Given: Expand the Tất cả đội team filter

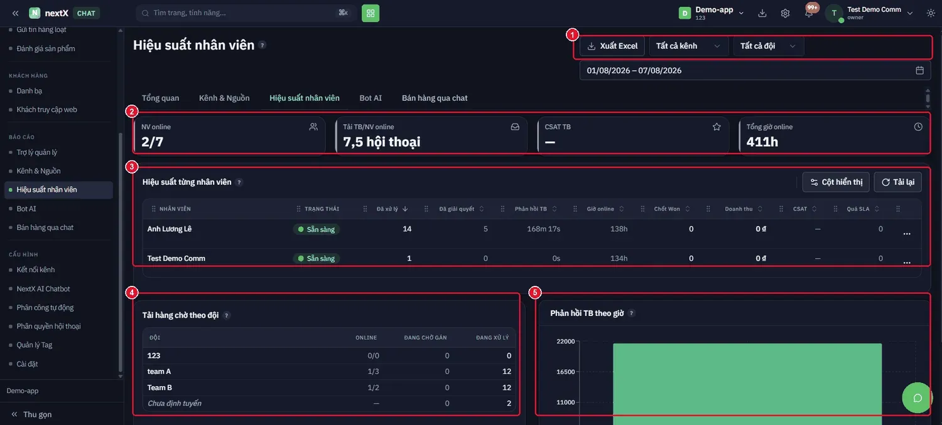Looking at the screenshot, I should tap(769, 46).
